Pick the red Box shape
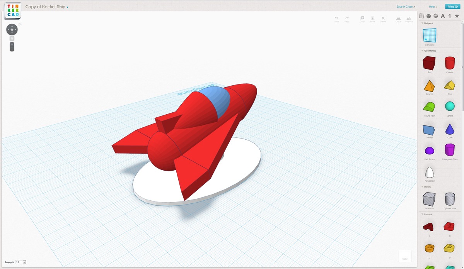The image size is (464, 269). click(429, 63)
